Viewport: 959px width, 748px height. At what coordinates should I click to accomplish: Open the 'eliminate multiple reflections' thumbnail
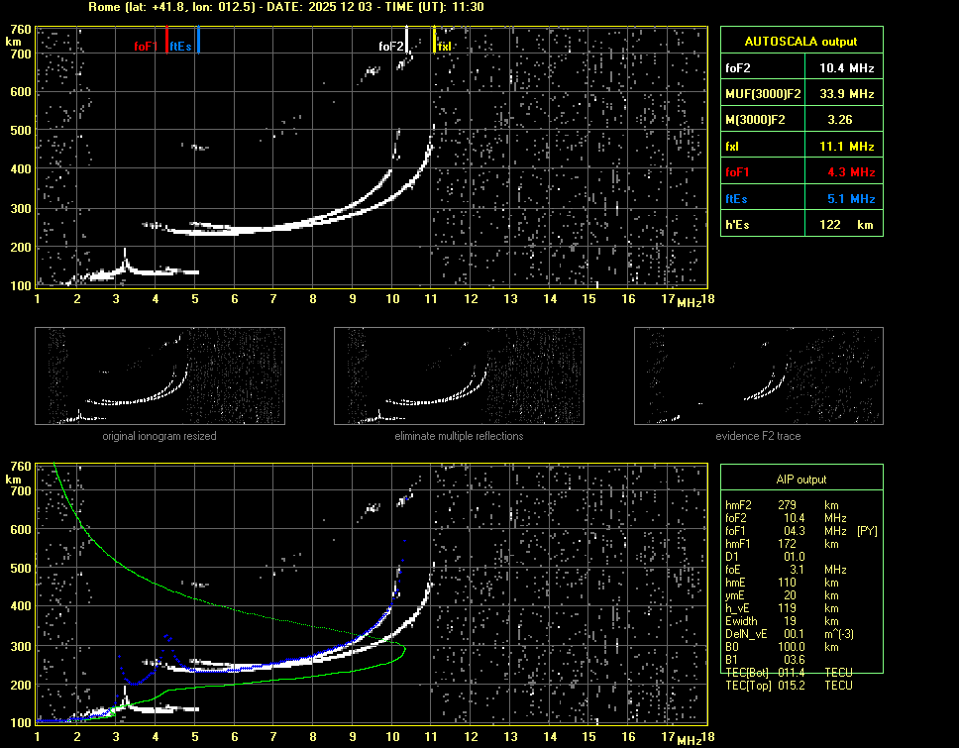[x=459, y=375]
